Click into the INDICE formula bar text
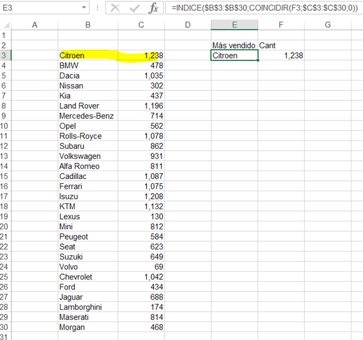Image resolution: width=363 pixels, height=340 pixels. 264,8
